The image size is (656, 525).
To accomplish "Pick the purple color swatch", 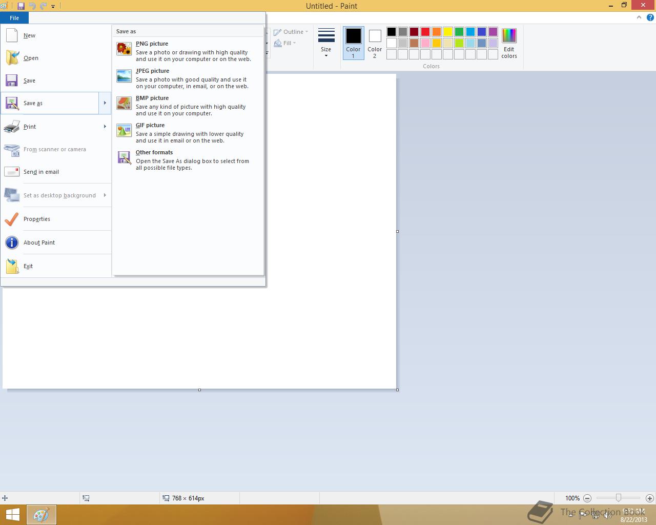I will coord(493,32).
